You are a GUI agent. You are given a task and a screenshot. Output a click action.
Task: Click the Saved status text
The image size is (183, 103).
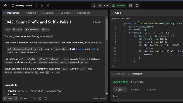pos(114,66)
